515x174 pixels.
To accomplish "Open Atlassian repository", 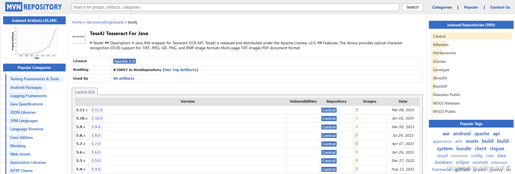I will (x=441, y=45).
